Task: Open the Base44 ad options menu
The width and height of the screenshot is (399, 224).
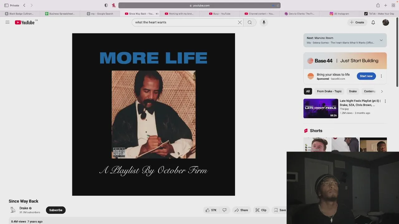Action: pyautogui.click(x=381, y=76)
